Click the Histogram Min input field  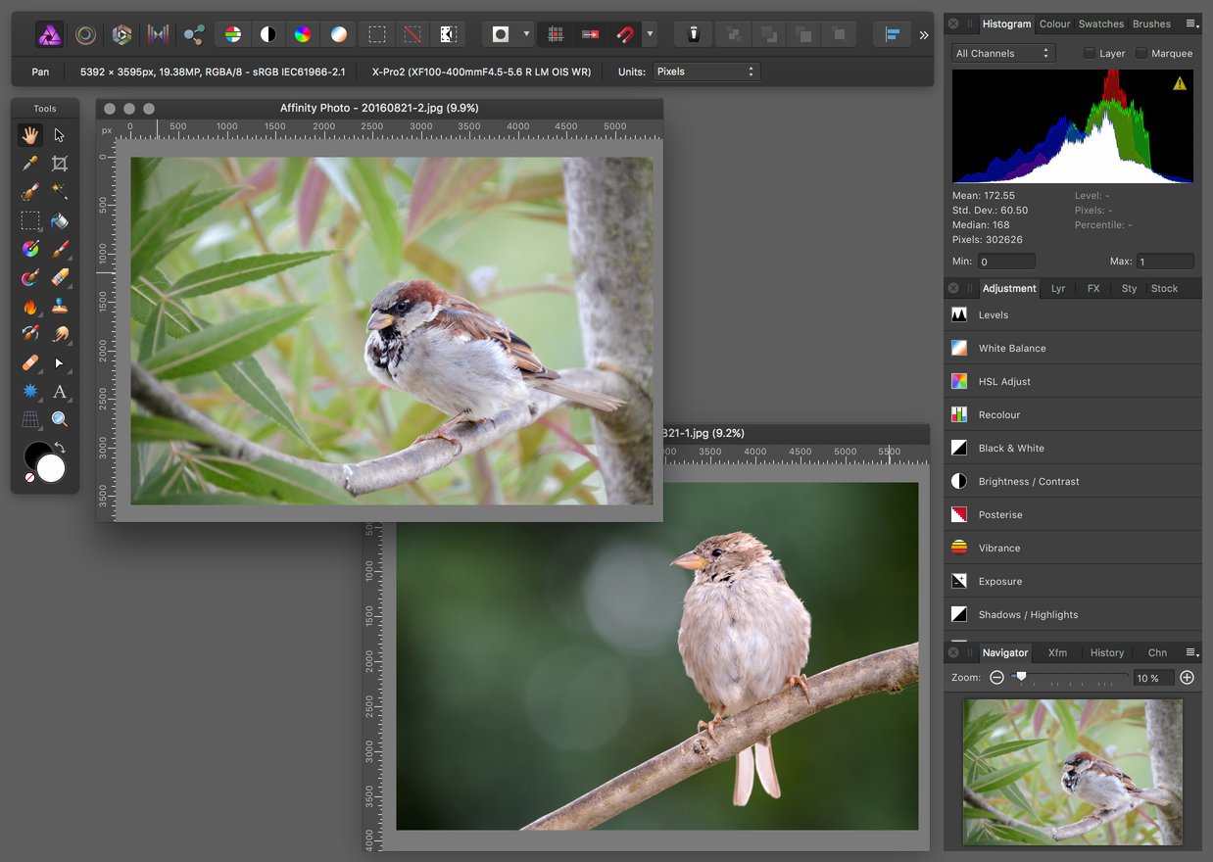(x=1006, y=262)
